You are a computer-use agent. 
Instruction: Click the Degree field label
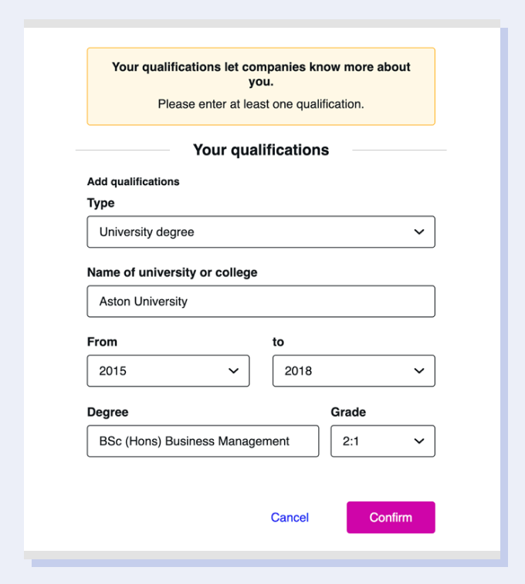[107, 412]
